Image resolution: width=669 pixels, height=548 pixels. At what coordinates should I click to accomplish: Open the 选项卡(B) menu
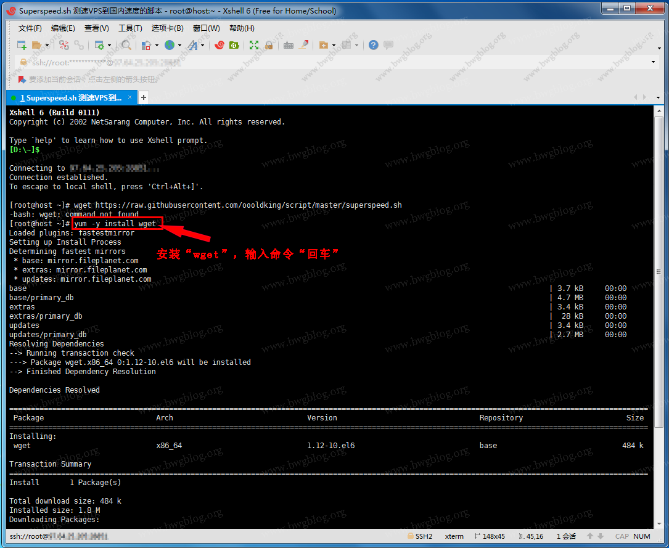167,28
